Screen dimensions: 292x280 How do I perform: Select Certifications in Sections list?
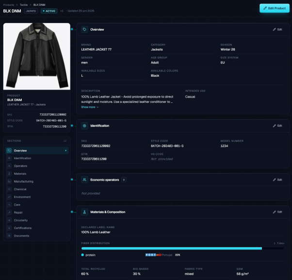[37, 228]
